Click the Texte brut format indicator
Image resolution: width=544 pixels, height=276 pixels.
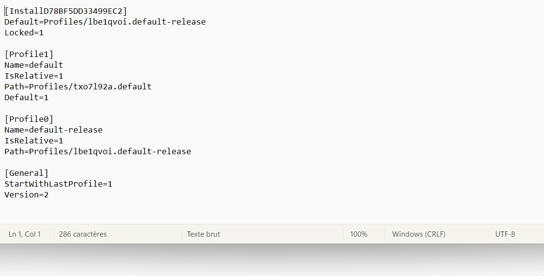click(x=203, y=234)
